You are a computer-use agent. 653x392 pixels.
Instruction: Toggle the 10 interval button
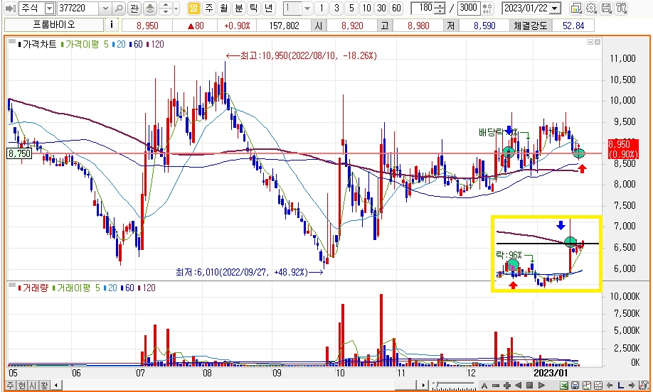point(366,8)
